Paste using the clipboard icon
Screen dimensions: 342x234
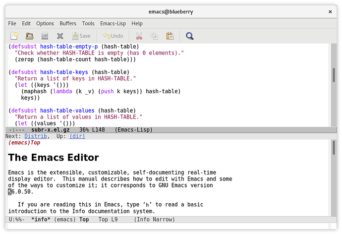170,36
